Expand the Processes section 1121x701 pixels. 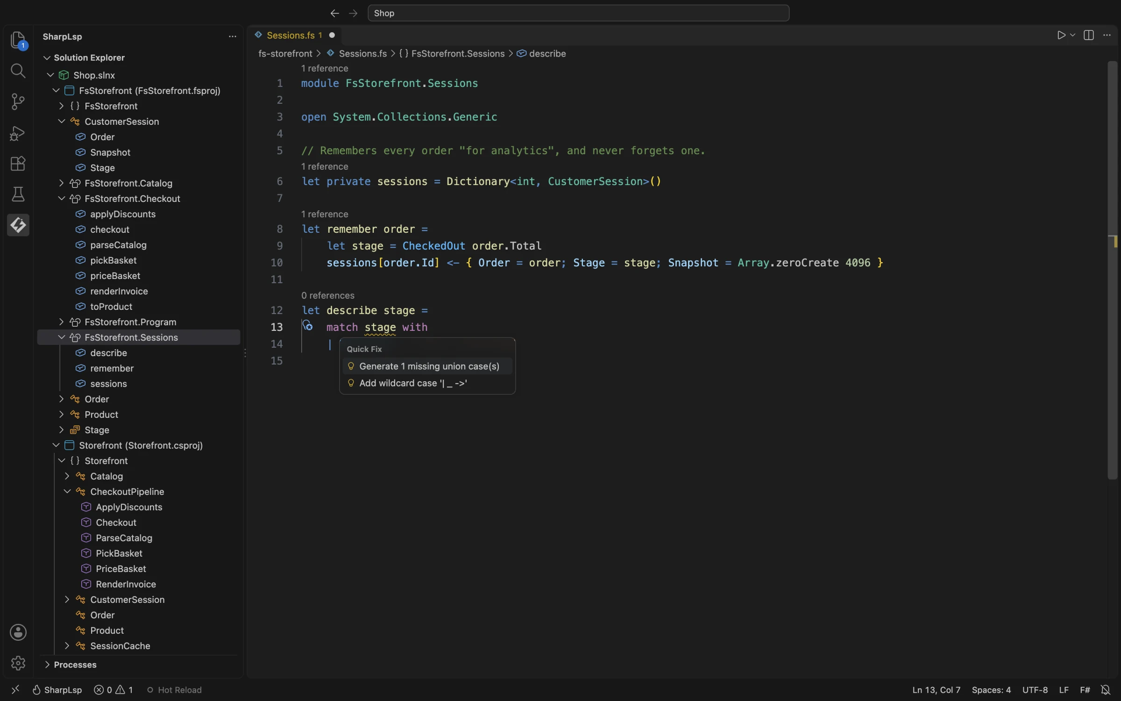pos(47,665)
